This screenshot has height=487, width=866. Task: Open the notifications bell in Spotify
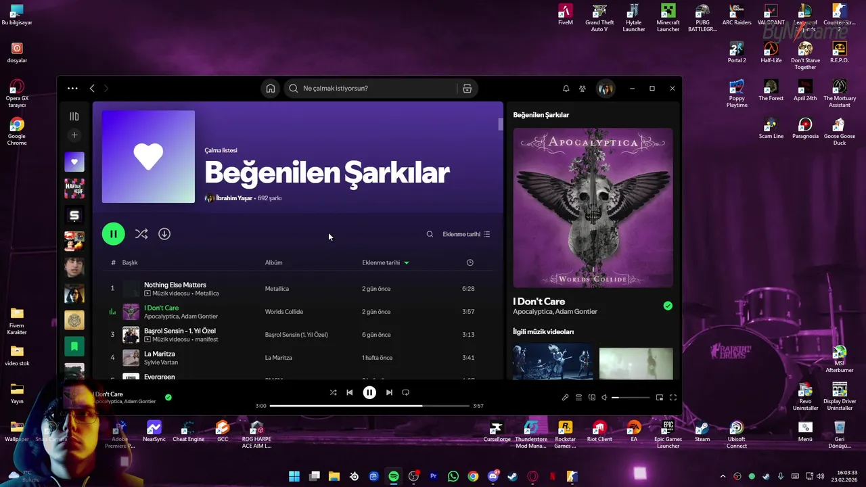pos(566,89)
